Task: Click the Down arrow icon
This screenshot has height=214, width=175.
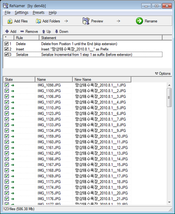Action: pos(56,31)
